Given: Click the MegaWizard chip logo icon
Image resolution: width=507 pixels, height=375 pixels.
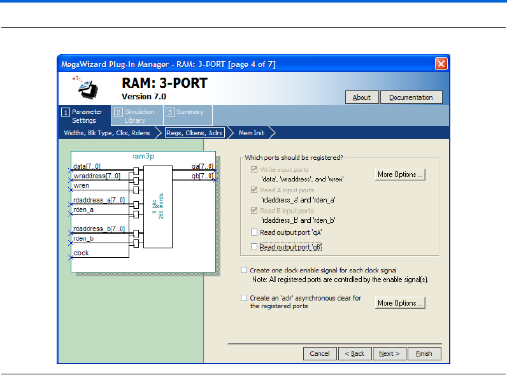Looking at the screenshot, I should pyautogui.click(x=85, y=87).
